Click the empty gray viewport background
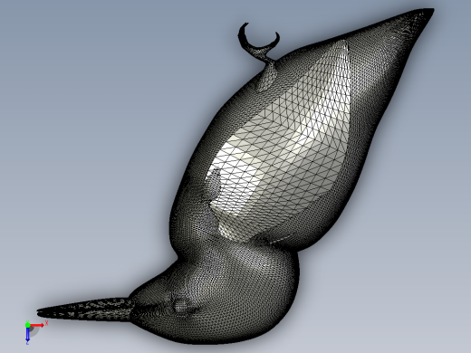The width and height of the screenshot is (471, 353). pos(91,120)
